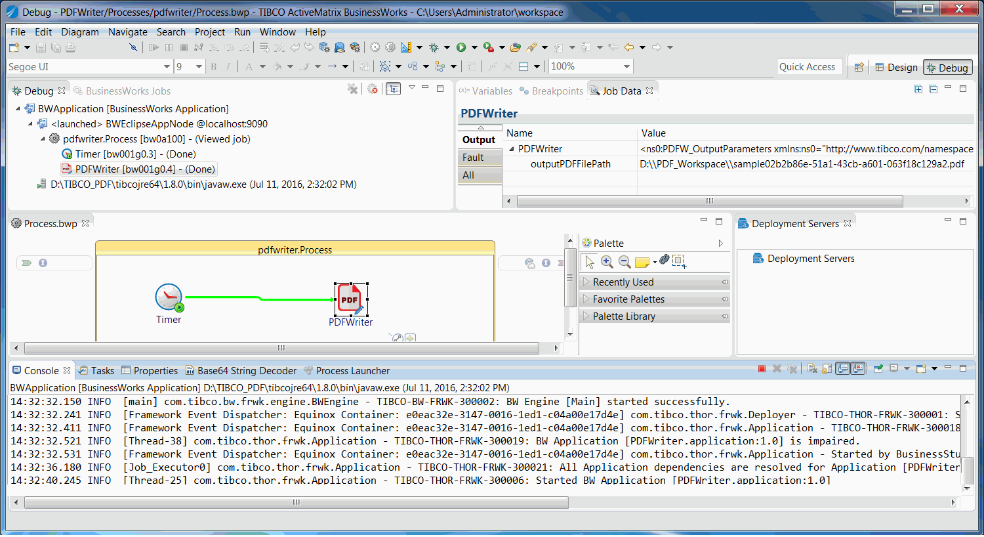Select the Fault section in Job Data
Image resolution: width=984 pixels, height=537 pixels.
(x=473, y=158)
